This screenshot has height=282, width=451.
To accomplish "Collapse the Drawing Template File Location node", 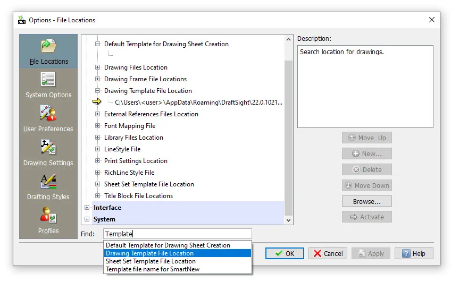I will 97,91.
